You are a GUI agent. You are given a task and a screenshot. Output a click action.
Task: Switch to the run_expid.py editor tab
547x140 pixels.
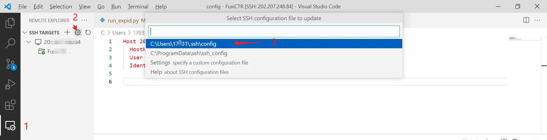[x=123, y=20]
